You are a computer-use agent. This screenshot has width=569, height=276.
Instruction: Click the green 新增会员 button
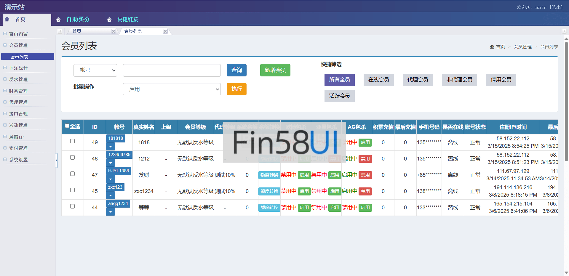pyautogui.click(x=275, y=70)
